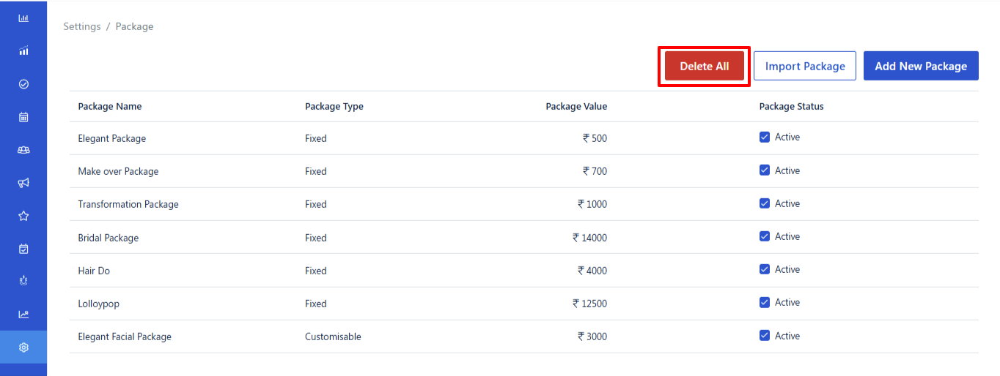The height and width of the screenshot is (376, 1000).
Task: Click the circled checkmark sidebar icon
Action: (x=23, y=84)
